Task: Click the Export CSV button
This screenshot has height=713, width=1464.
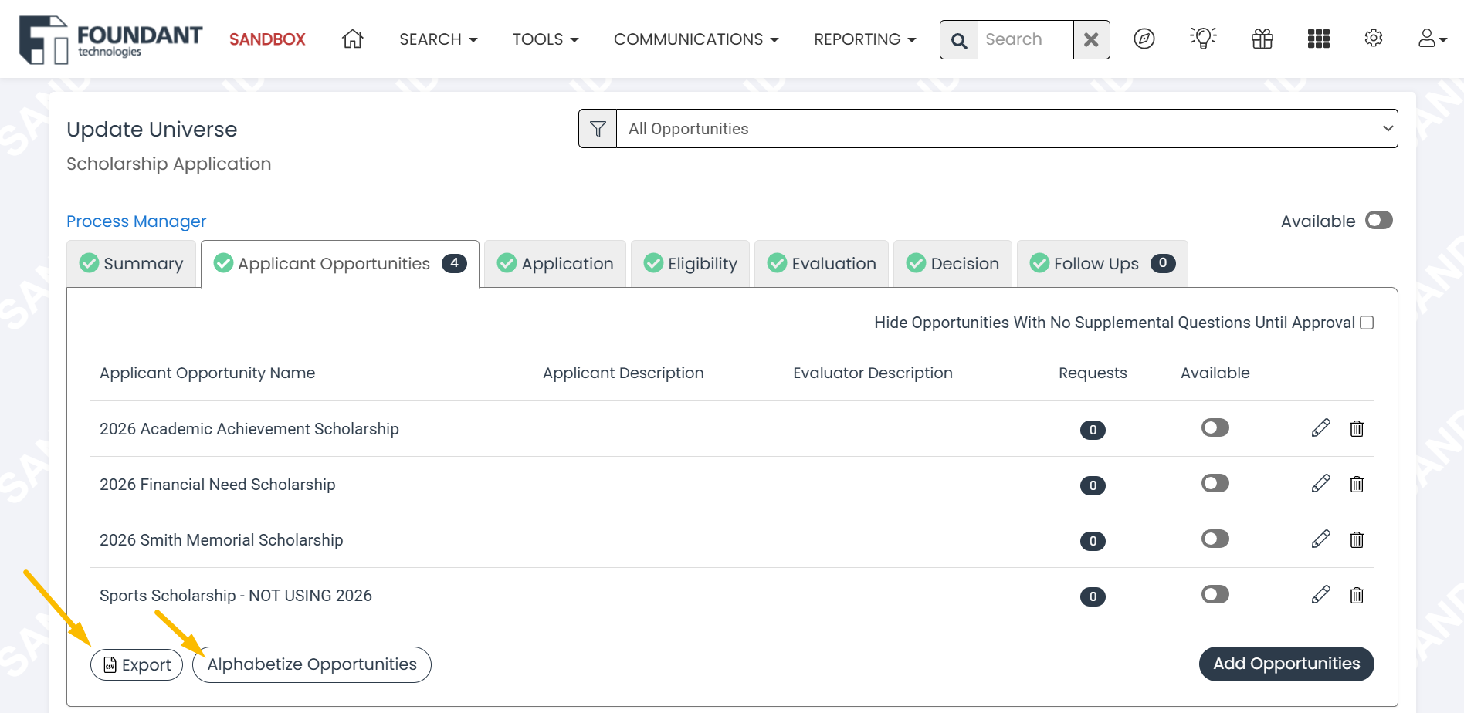Action: (137, 664)
